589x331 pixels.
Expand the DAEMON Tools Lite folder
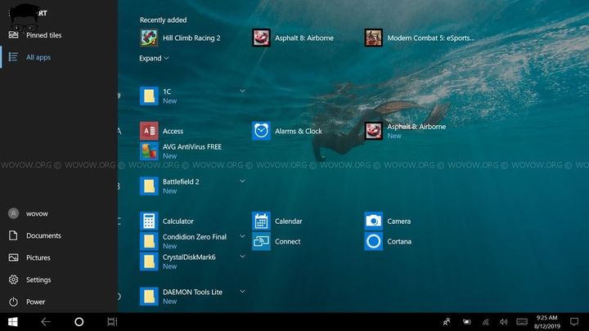[x=242, y=291]
